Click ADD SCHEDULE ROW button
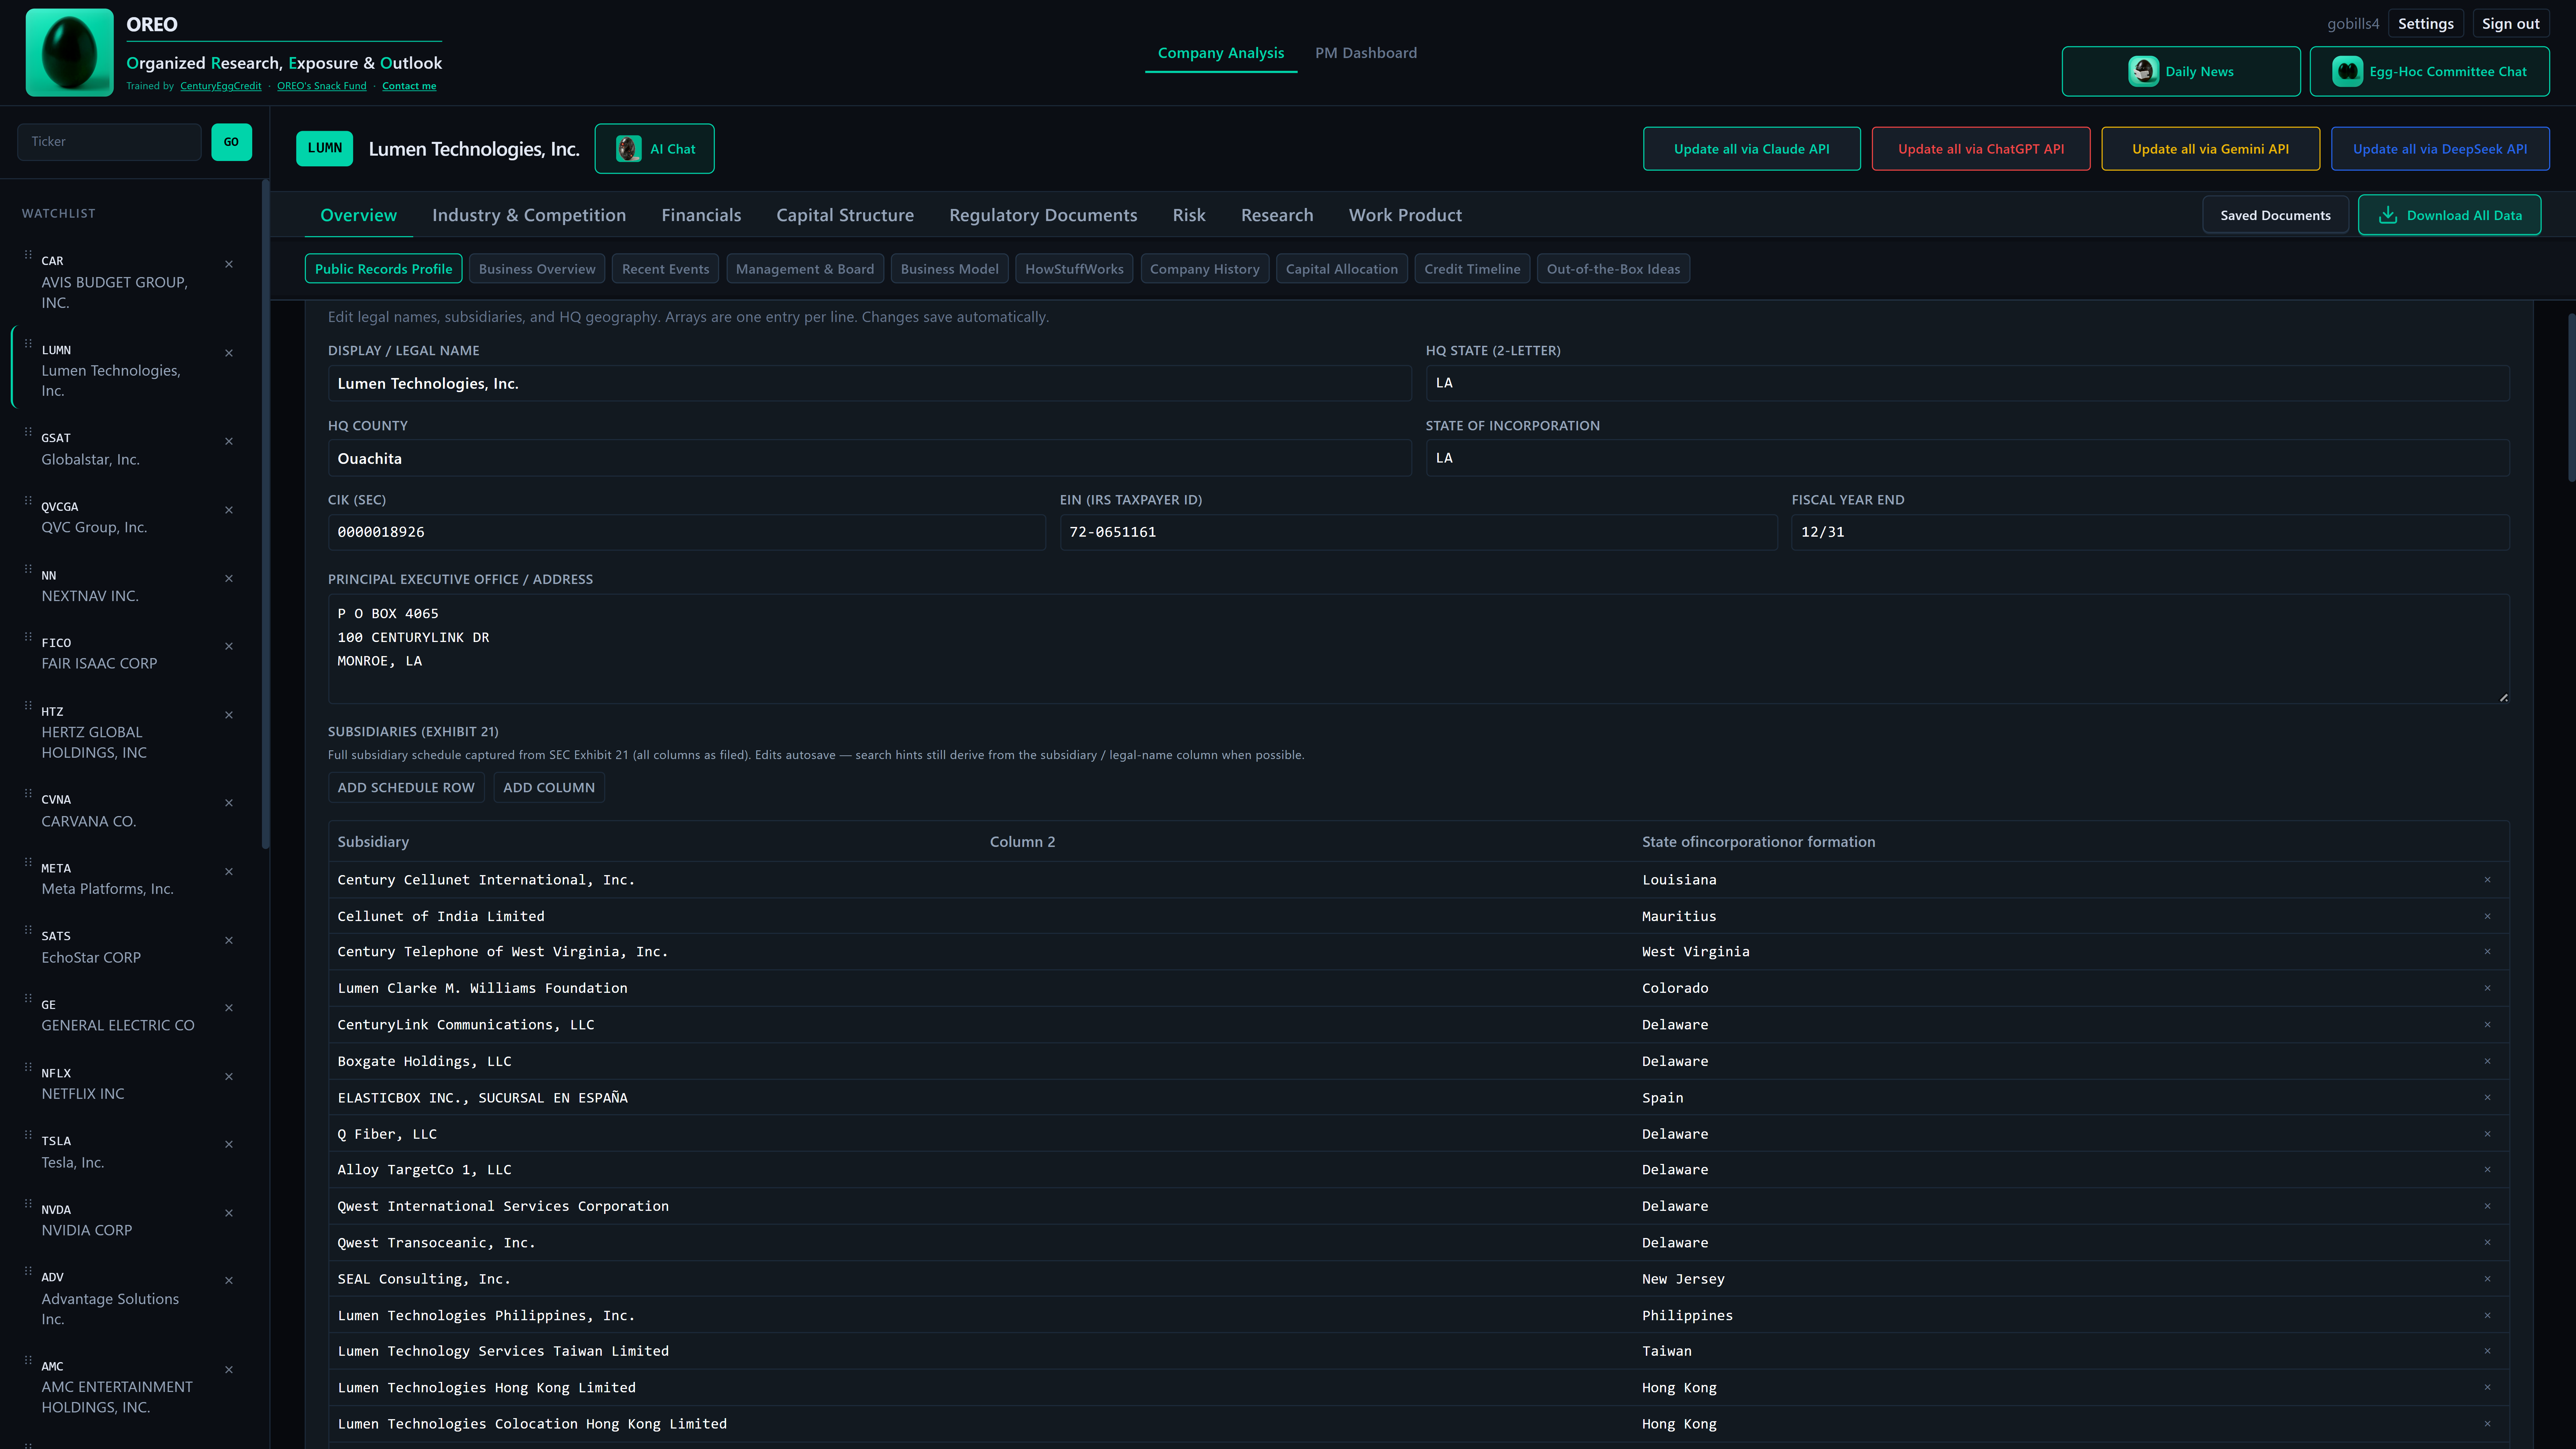The image size is (2576, 1449). tap(406, 788)
